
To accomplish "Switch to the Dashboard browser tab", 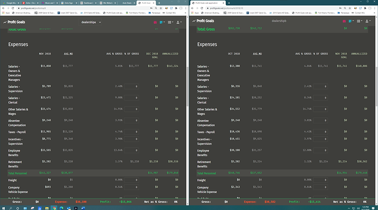I will pyautogui.click(x=88, y=3).
